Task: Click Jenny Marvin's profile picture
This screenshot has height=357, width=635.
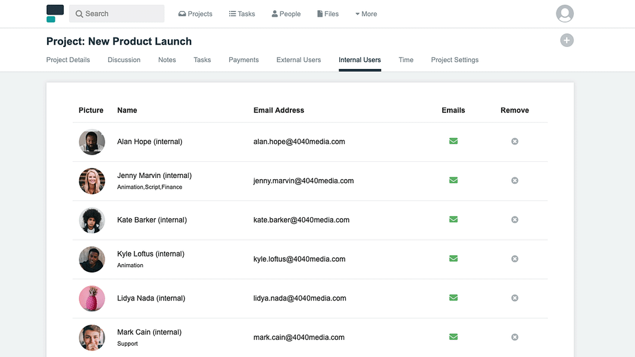Action: pos(92,181)
